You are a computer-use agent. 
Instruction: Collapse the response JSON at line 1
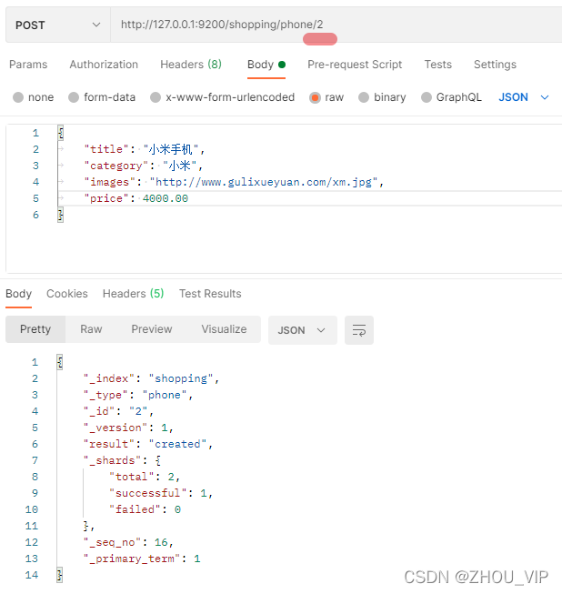[60, 362]
